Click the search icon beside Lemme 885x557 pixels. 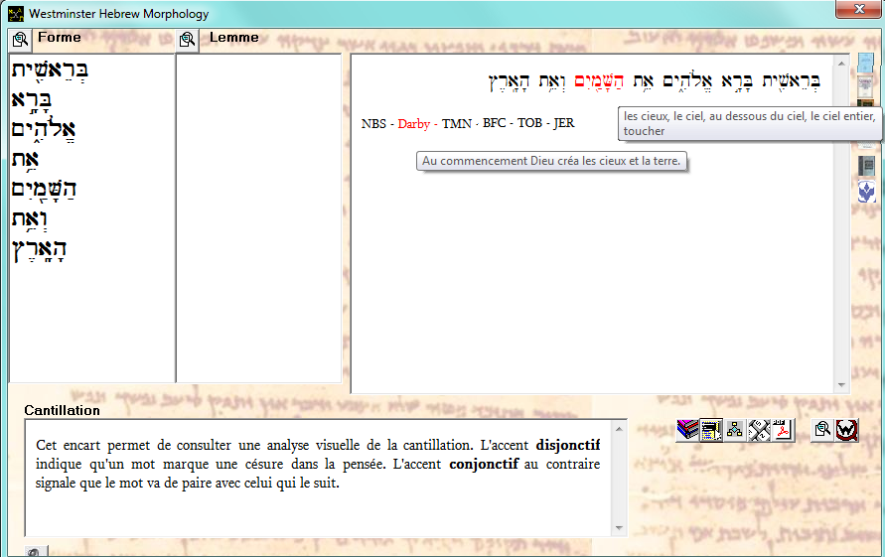188,40
